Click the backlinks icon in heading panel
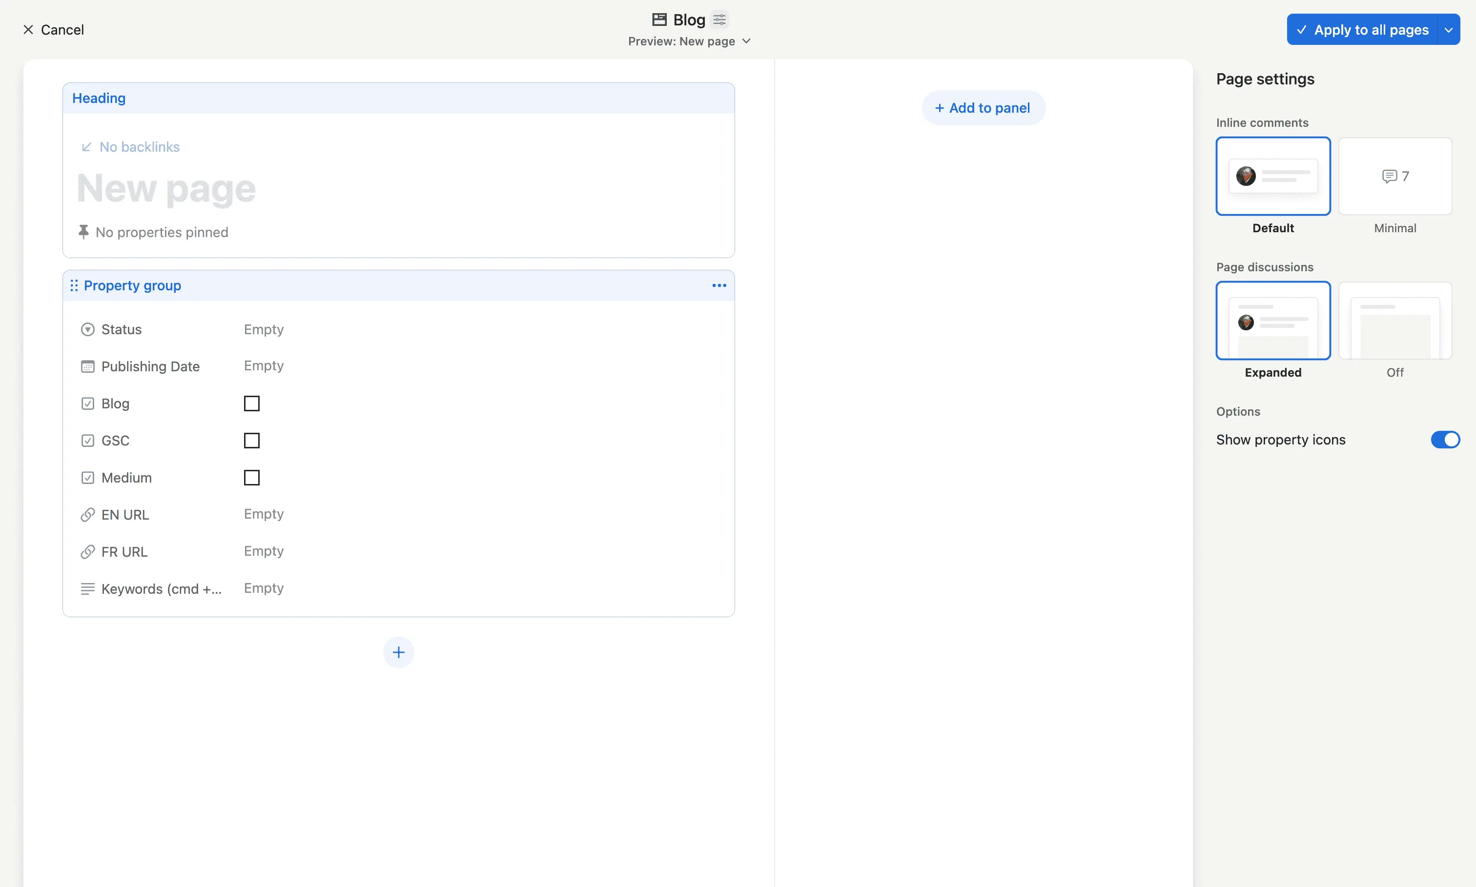 click(x=86, y=146)
